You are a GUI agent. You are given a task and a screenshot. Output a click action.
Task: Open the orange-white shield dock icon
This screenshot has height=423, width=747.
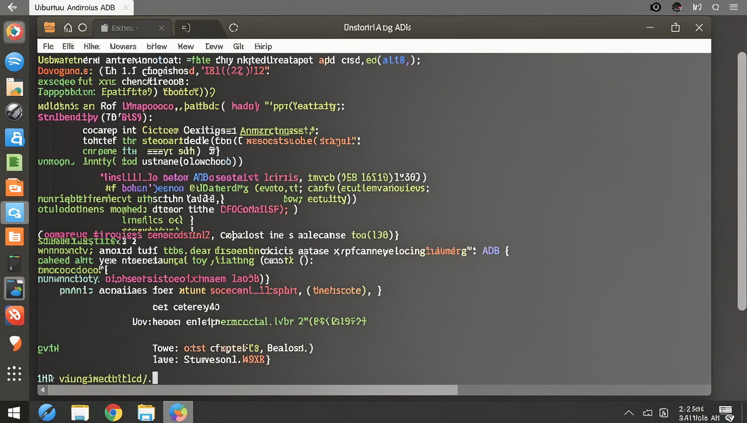pos(15,343)
